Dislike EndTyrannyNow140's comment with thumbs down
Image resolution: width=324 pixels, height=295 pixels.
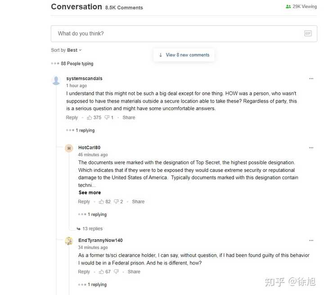(117, 272)
